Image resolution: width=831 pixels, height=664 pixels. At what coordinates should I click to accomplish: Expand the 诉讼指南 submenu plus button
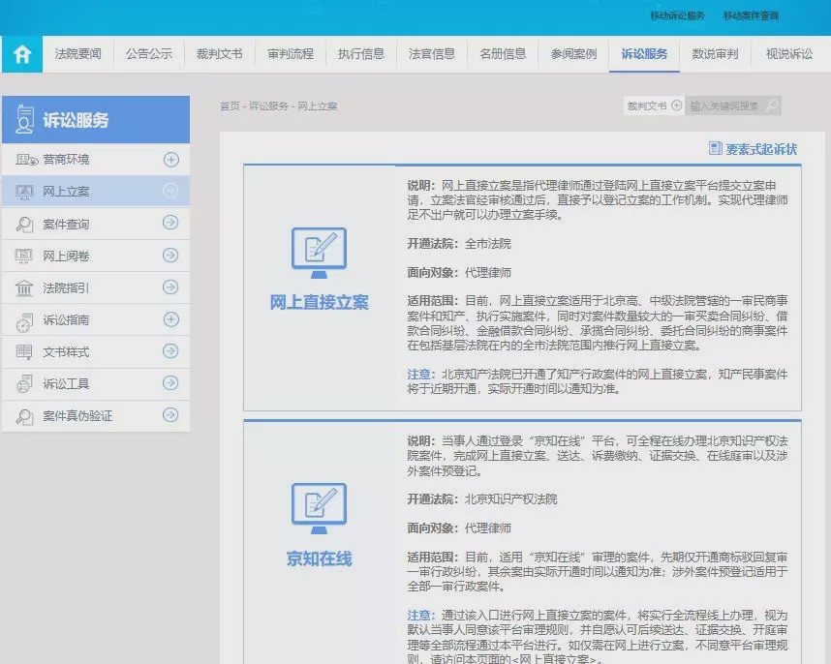[x=170, y=320]
